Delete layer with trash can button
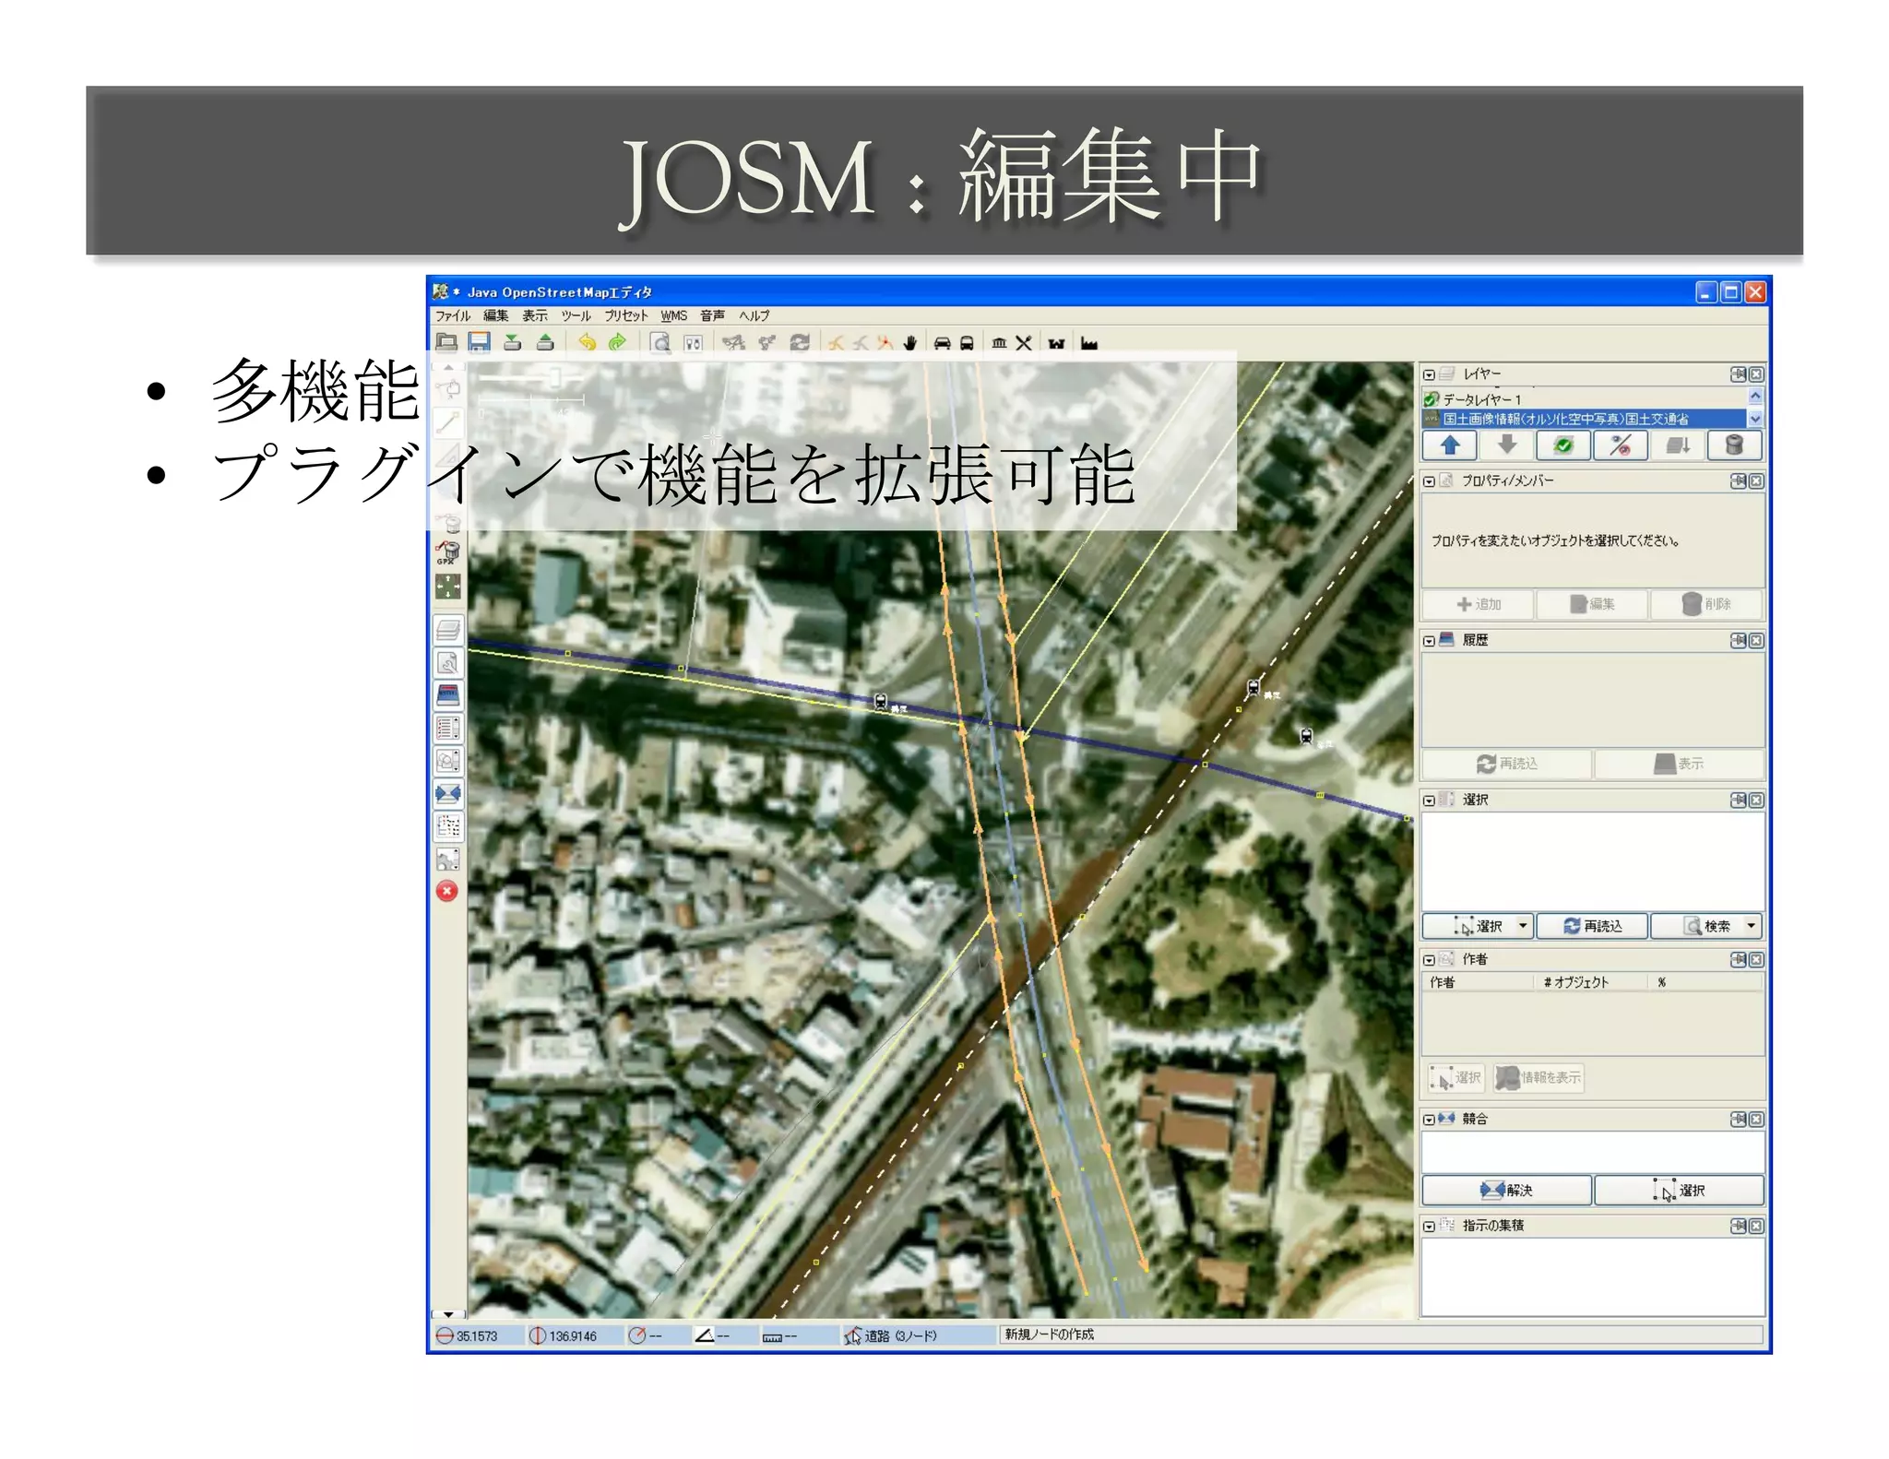 tap(1734, 446)
